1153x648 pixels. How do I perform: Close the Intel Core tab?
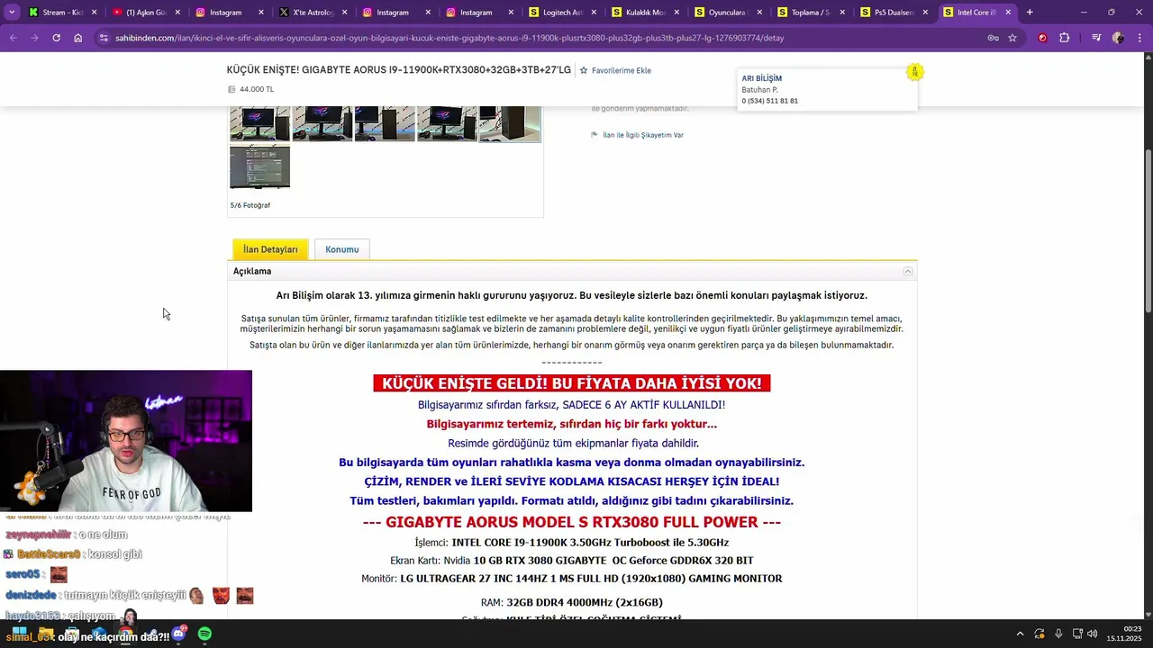[1008, 13]
